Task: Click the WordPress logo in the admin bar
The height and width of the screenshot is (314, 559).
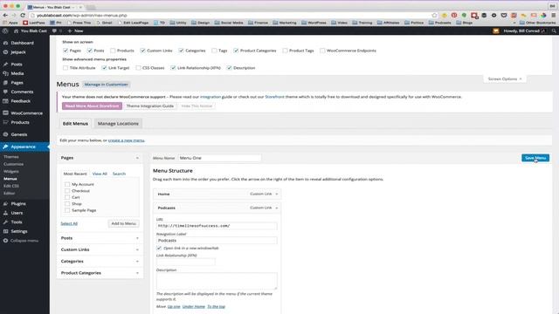Action: tap(5, 31)
